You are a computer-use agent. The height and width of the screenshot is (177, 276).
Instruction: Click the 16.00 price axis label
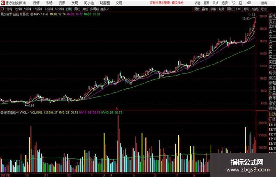[263, 41]
